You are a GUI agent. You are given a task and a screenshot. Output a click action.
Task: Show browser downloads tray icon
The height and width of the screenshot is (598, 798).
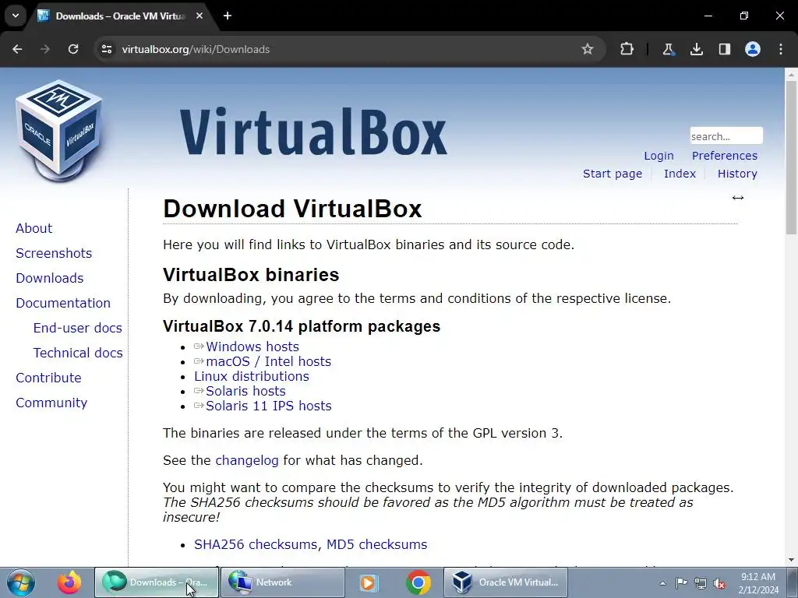click(x=696, y=49)
